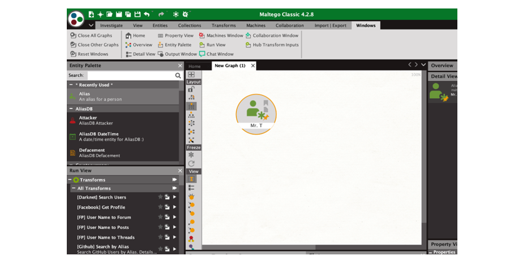The width and height of the screenshot is (527, 264).
Task: Click the redo arrow in title bar
Action: tap(161, 15)
